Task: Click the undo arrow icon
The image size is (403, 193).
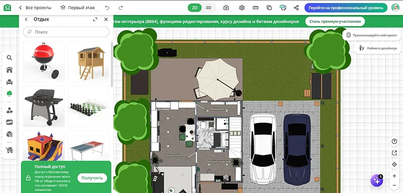Action: (x=107, y=8)
